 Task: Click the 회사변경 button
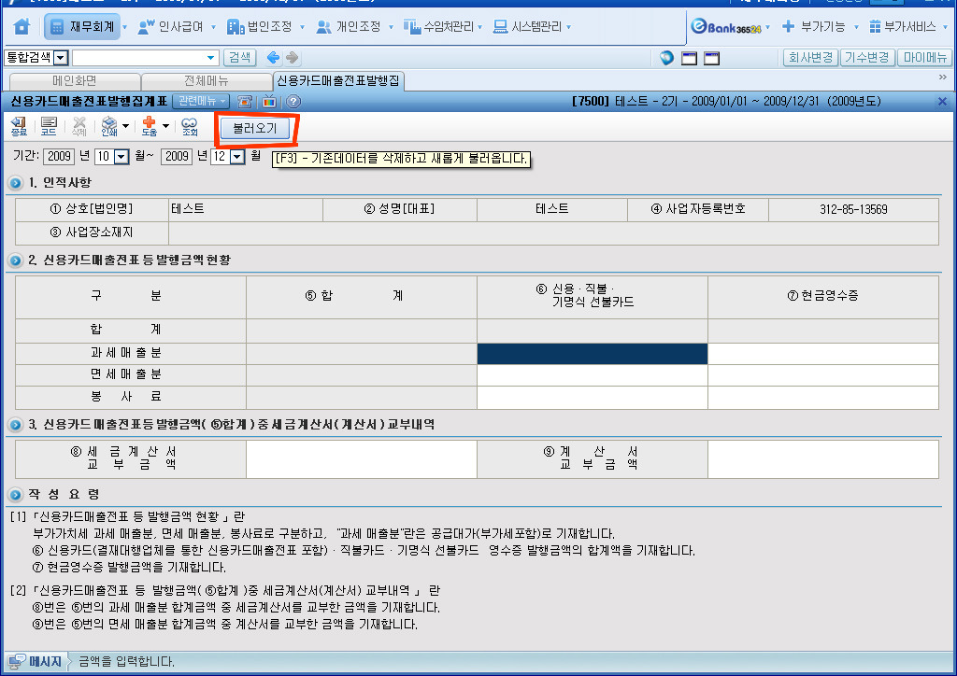pos(810,58)
